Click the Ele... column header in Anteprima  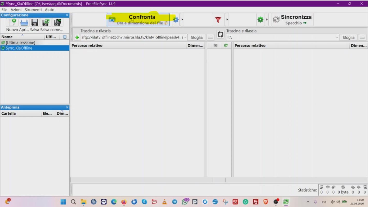pyautogui.click(x=49, y=114)
